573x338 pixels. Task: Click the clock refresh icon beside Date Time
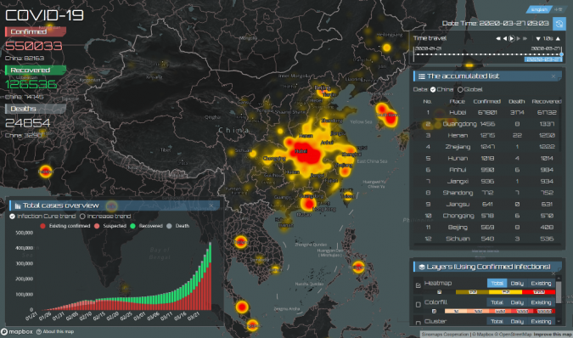tap(559, 24)
